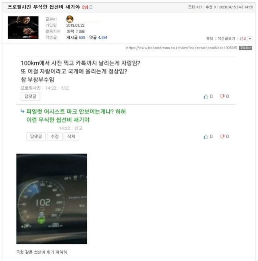Click the red 신고 link in the author panel

[x=243, y=39]
